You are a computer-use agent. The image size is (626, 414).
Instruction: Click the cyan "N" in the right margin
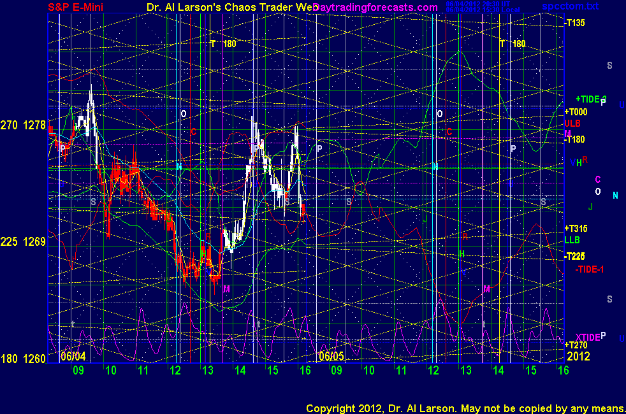click(x=615, y=196)
